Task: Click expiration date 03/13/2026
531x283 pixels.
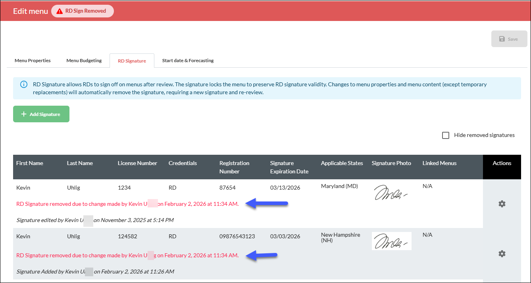Action: [285, 188]
